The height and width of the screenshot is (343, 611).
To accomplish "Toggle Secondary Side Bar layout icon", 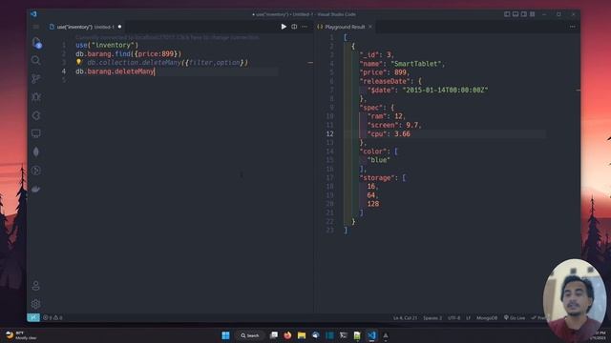I will tap(524, 14).
